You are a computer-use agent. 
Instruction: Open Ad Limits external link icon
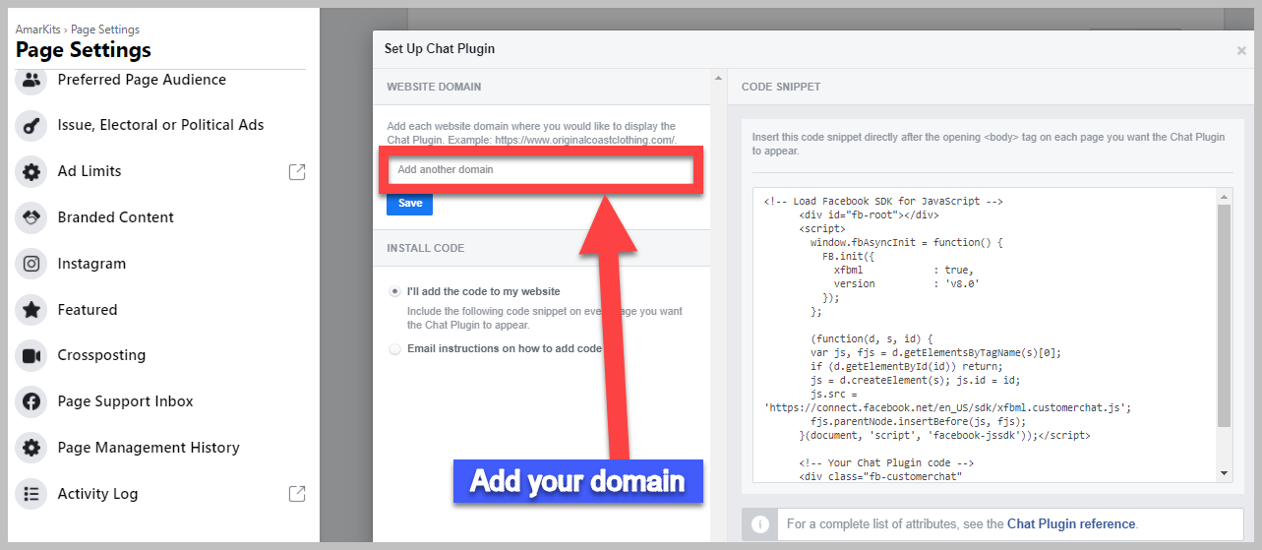coord(296,172)
